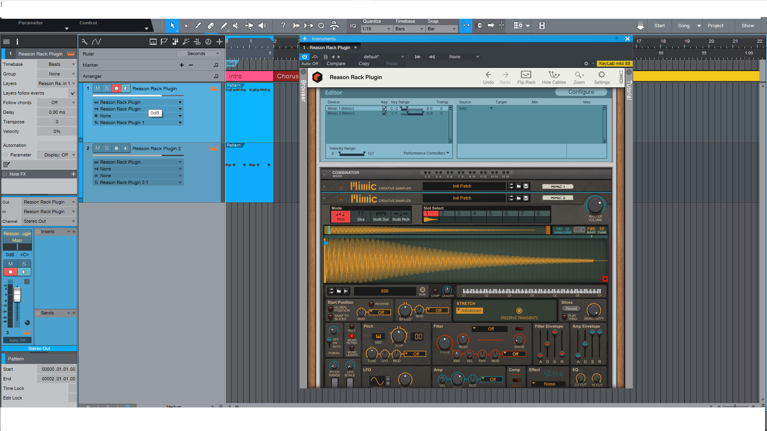Browse patch folder for Mimic 1

pyautogui.click(x=519, y=186)
